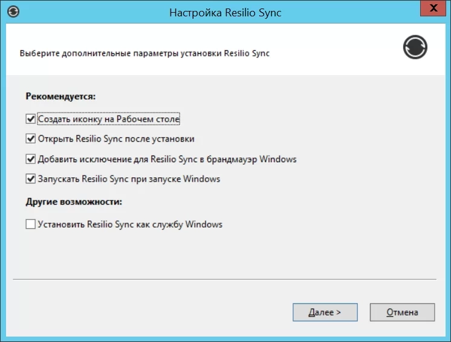Click the 'Открыть Resilio Sync после установки' text
Viewport: 451px width, 342px height.
tap(116, 139)
